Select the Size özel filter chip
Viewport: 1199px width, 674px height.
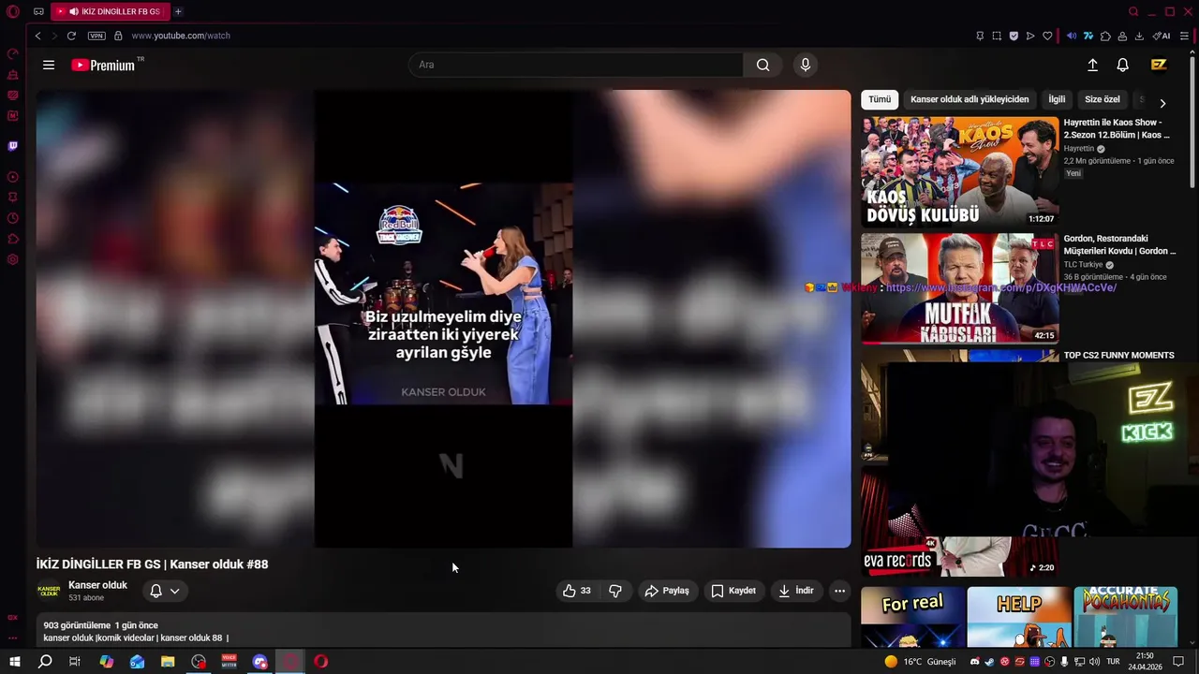1103,99
